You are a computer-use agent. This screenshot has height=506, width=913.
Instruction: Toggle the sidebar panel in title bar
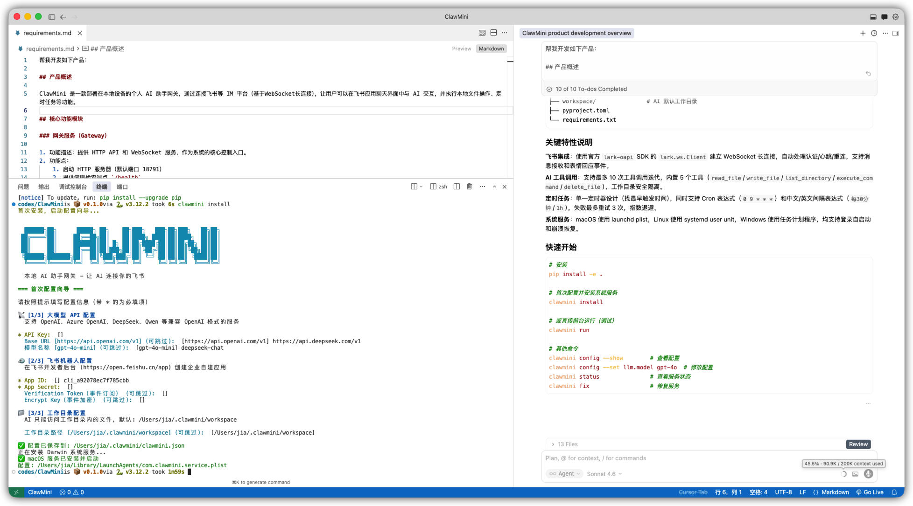[52, 17]
